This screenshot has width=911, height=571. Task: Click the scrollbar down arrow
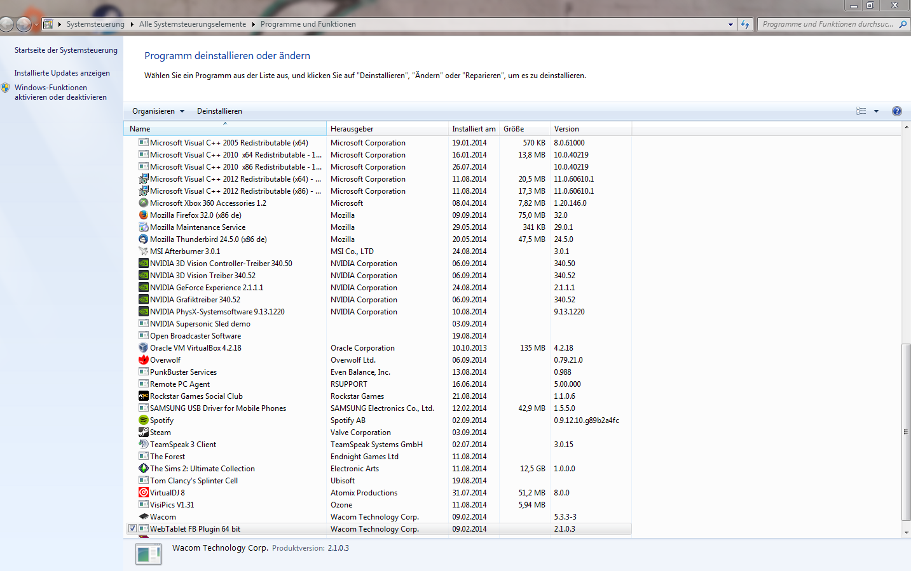click(x=906, y=532)
